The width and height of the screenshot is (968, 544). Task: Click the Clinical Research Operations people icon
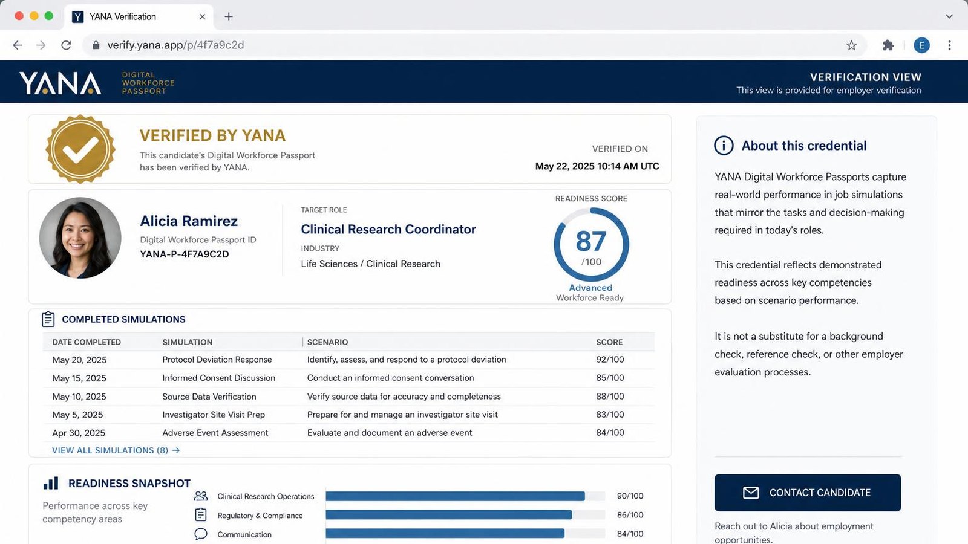point(201,496)
